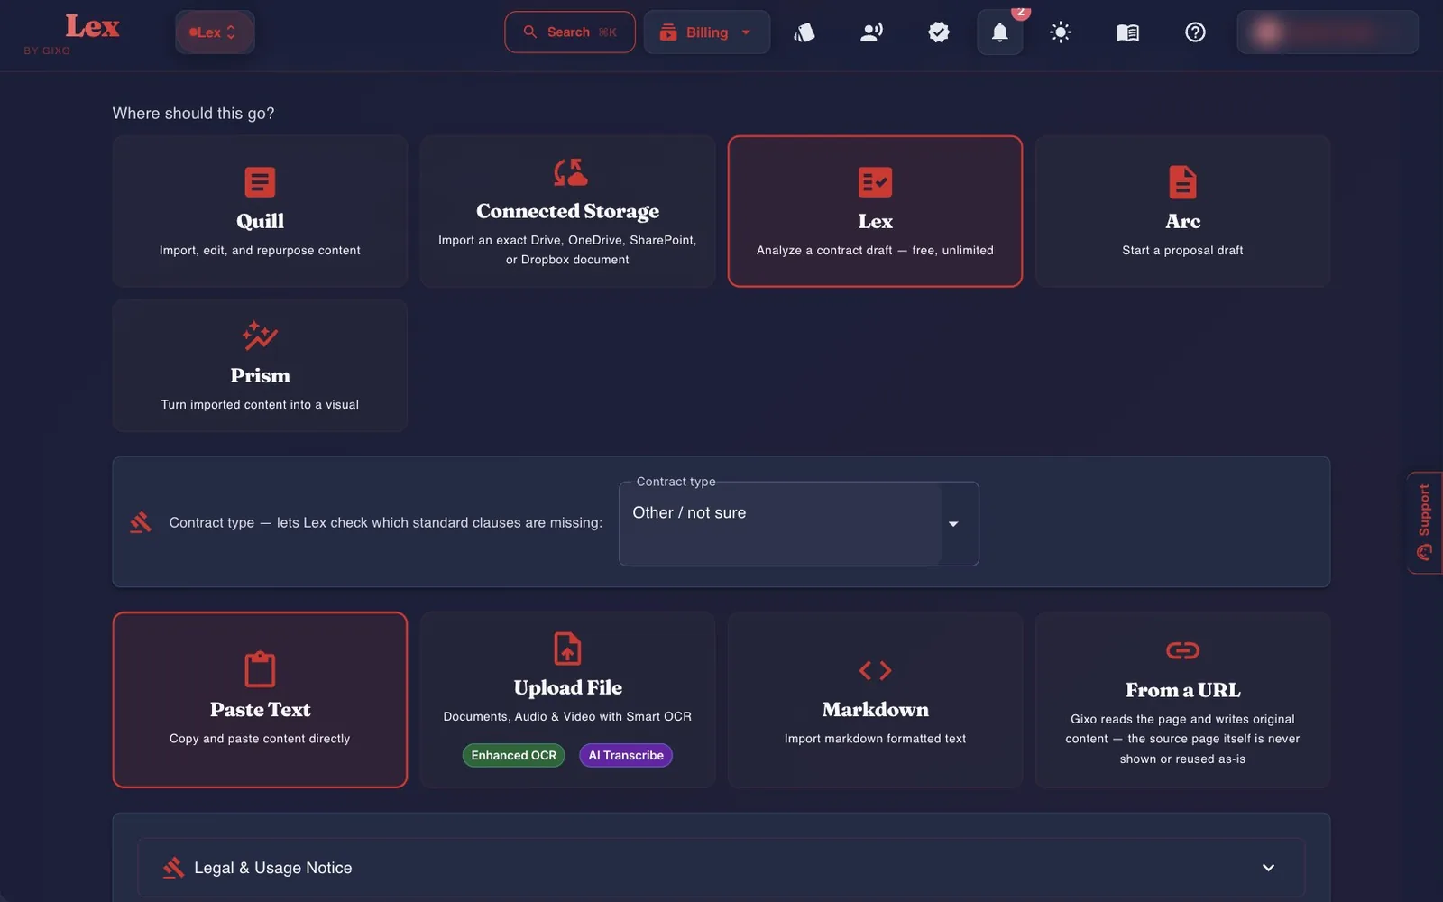Click the Legal & Usage Notice gavel icon
Screen dimensions: 1443x902
pyautogui.click(x=173, y=868)
